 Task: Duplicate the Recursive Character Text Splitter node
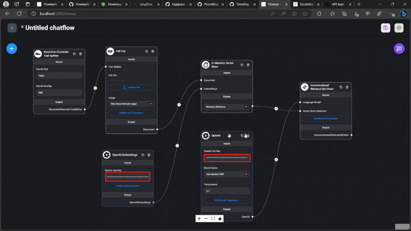tap(74, 54)
